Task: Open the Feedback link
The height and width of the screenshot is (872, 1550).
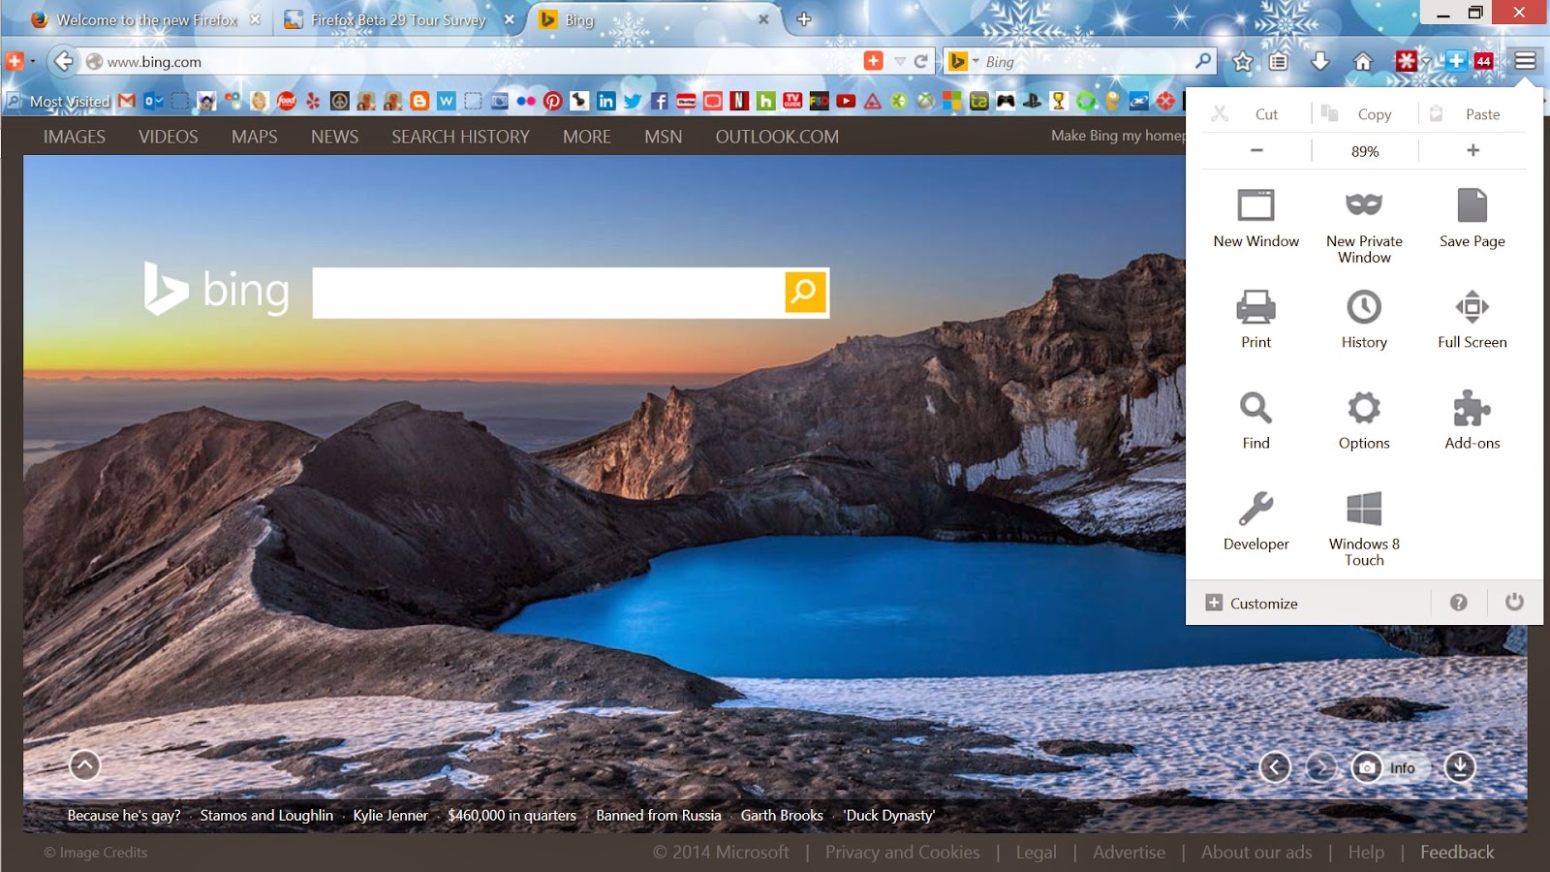Action: [x=1456, y=852]
